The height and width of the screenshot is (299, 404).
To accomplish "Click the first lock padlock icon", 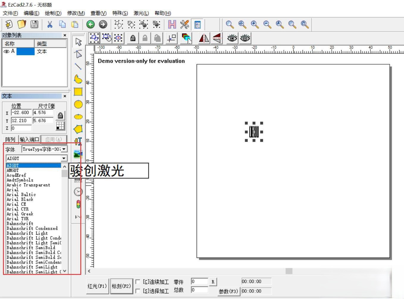I will (x=133, y=38).
